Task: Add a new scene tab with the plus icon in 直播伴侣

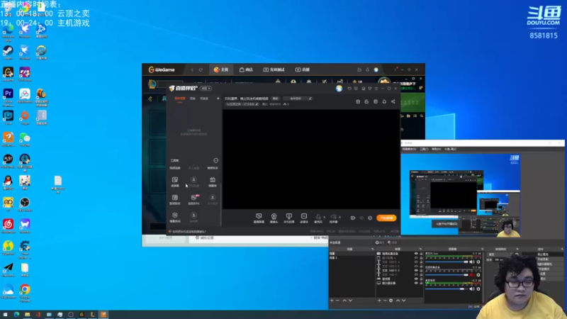Action: pyautogui.click(x=218, y=99)
